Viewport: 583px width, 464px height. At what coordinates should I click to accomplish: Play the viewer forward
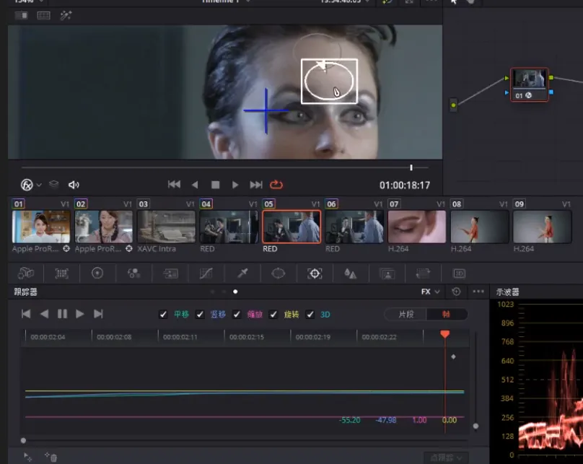pos(235,185)
